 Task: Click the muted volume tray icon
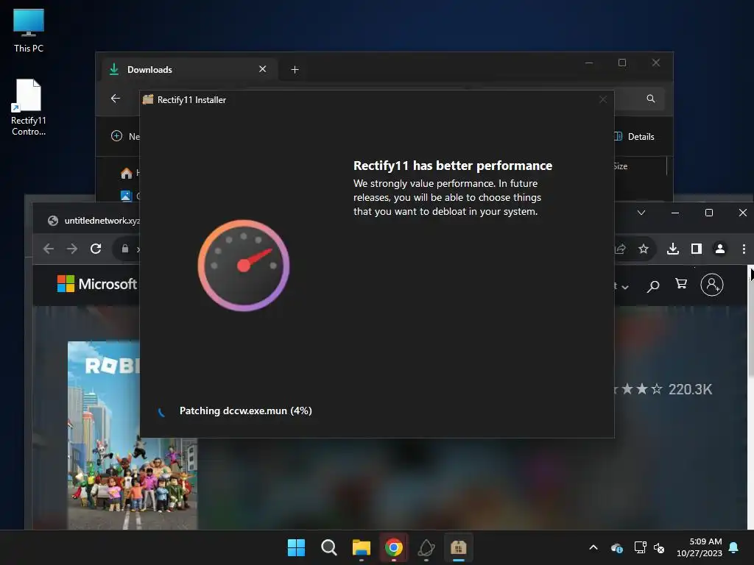point(659,547)
